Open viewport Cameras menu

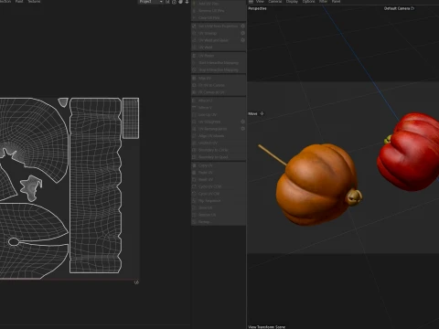tap(275, 2)
